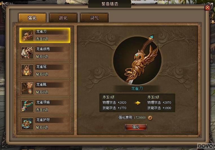Switch to the 进化 tab
This screenshot has height=150, width=215.
[x=63, y=18]
